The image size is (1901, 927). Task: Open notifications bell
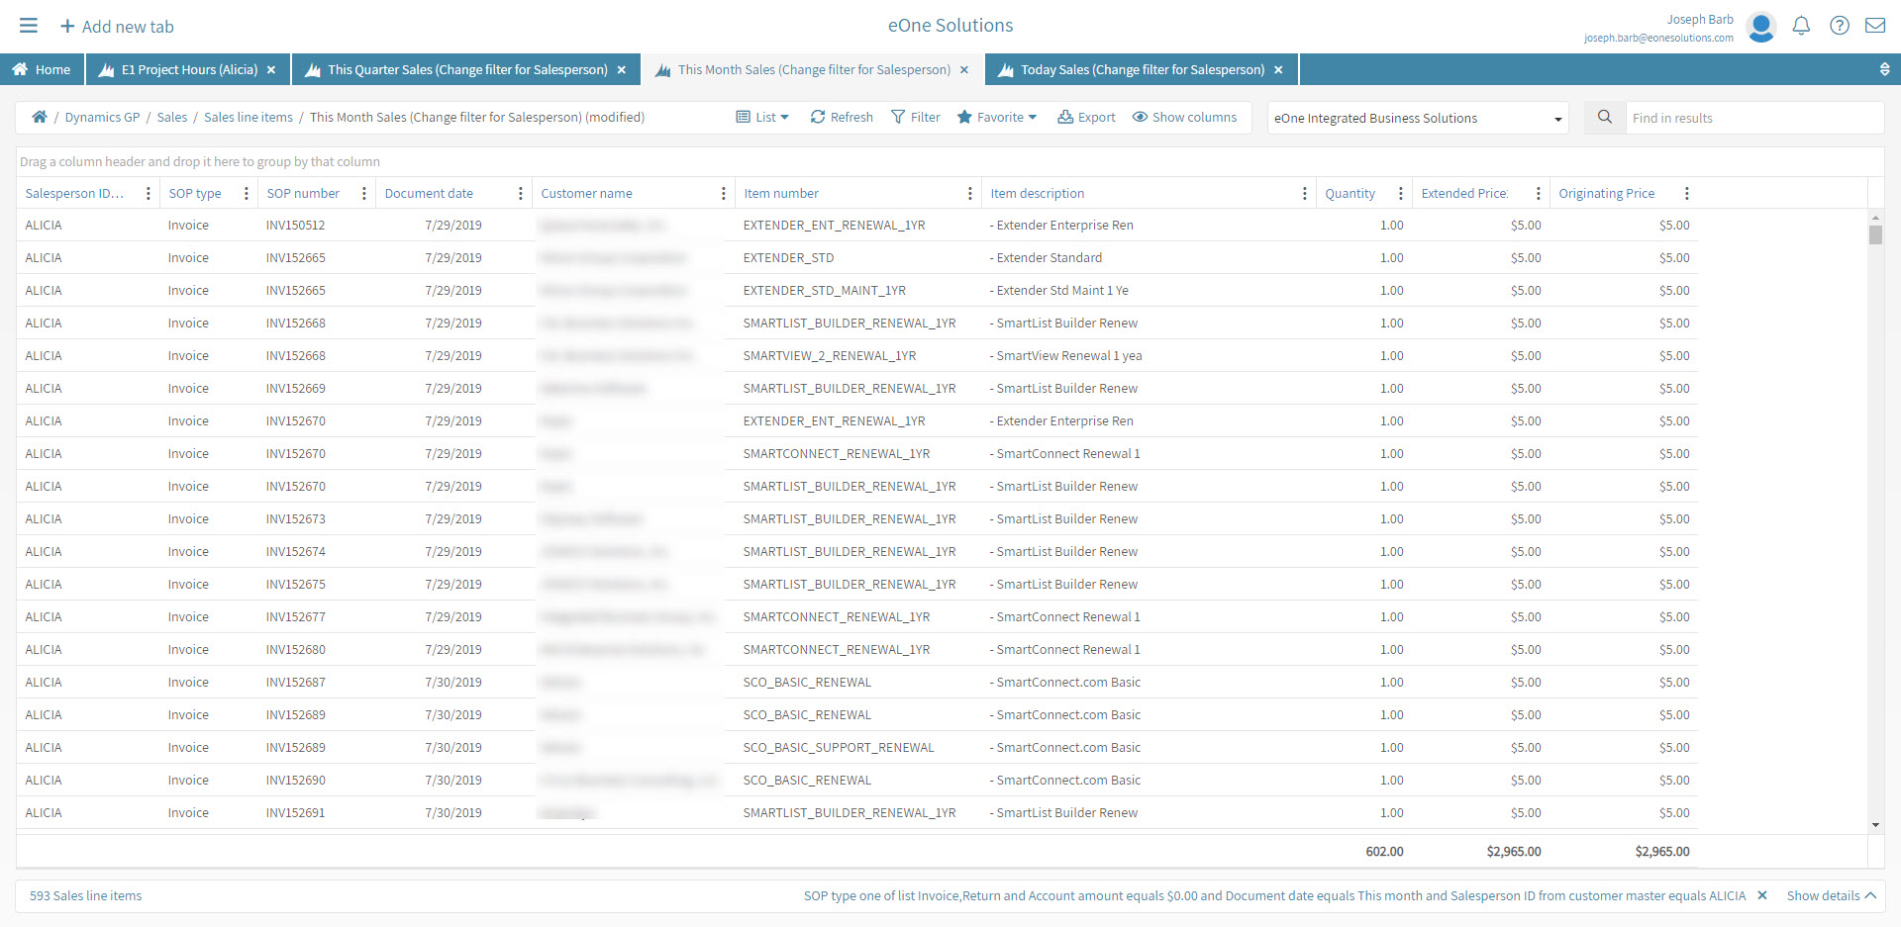pyautogui.click(x=1801, y=26)
